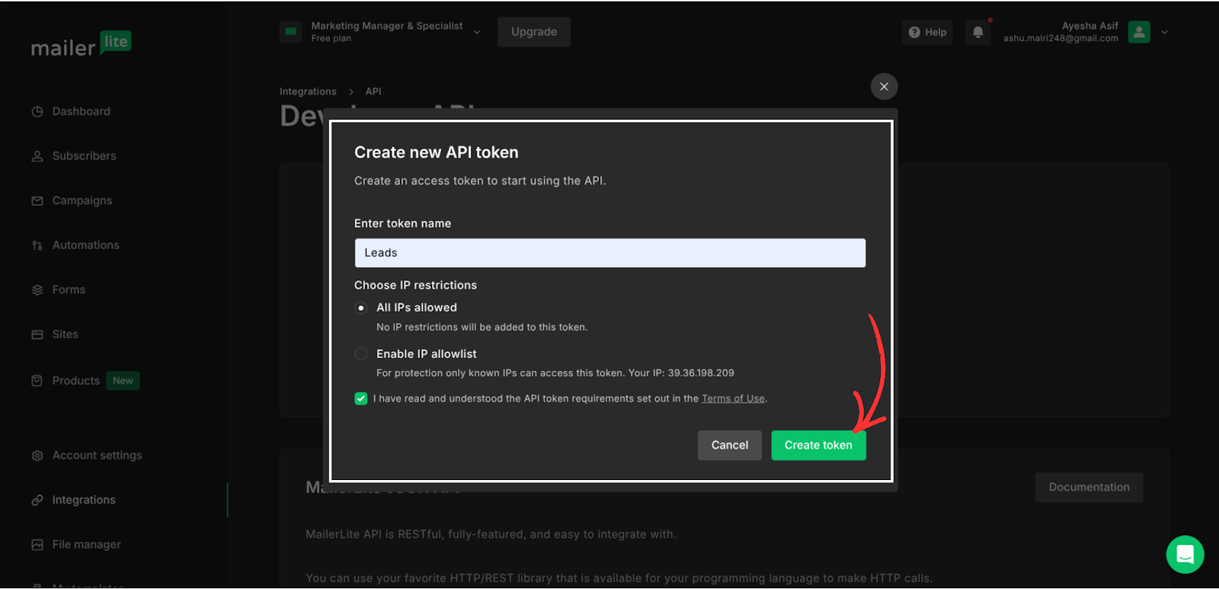This screenshot has width=1219, height=589.
Task: Open Automations in the sidebar
Action: 85,245
